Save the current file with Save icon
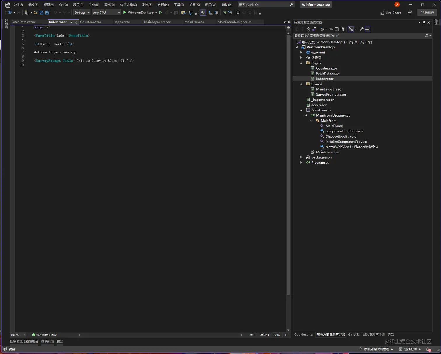The width and height of the screenshot is (441, 354). pyautogui.click(x=41, y=13)
